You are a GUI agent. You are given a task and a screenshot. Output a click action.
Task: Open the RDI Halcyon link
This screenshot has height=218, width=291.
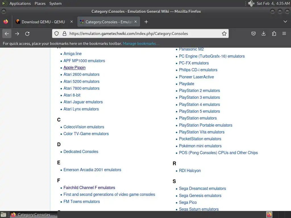coord(190,171)
